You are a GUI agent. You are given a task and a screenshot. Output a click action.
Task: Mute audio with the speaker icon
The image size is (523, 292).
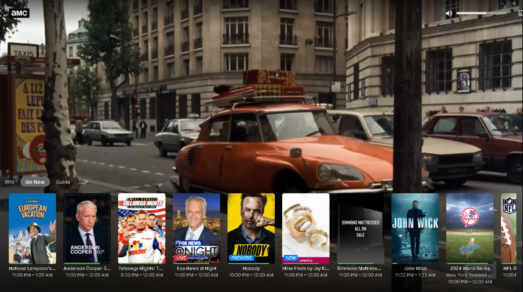click(x=449, y=13)
